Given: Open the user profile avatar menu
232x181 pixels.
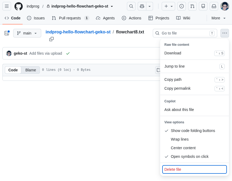Looking at the screenshot, I should [225, 6].
